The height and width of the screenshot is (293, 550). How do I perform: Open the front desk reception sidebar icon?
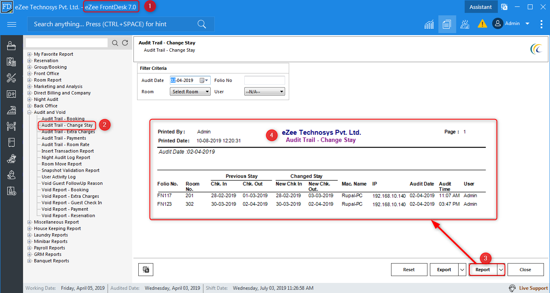pos(11,46)
